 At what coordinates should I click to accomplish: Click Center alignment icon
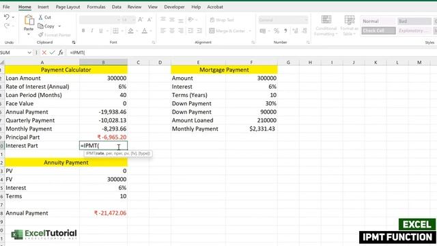click(x=172, y=31)
